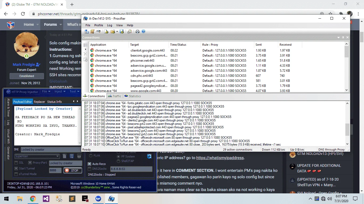The image size is (364, 204).
Task: Click the New Profile toolbar icon in Proxifier
Action: click(x=106, y=31)
